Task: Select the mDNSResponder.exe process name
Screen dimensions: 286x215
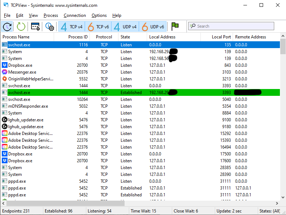Action: click(28, 106)
